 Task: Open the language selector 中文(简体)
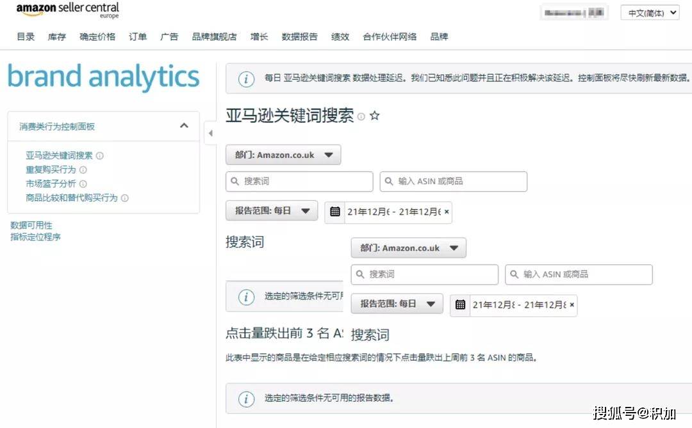[650, 13]
